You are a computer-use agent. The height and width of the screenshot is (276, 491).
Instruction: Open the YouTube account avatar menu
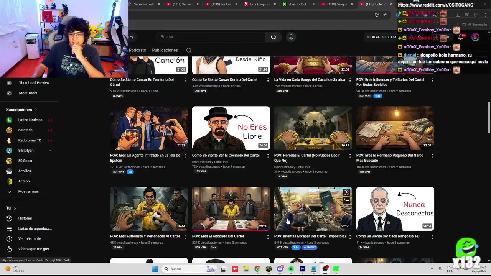tap(475, 37)
